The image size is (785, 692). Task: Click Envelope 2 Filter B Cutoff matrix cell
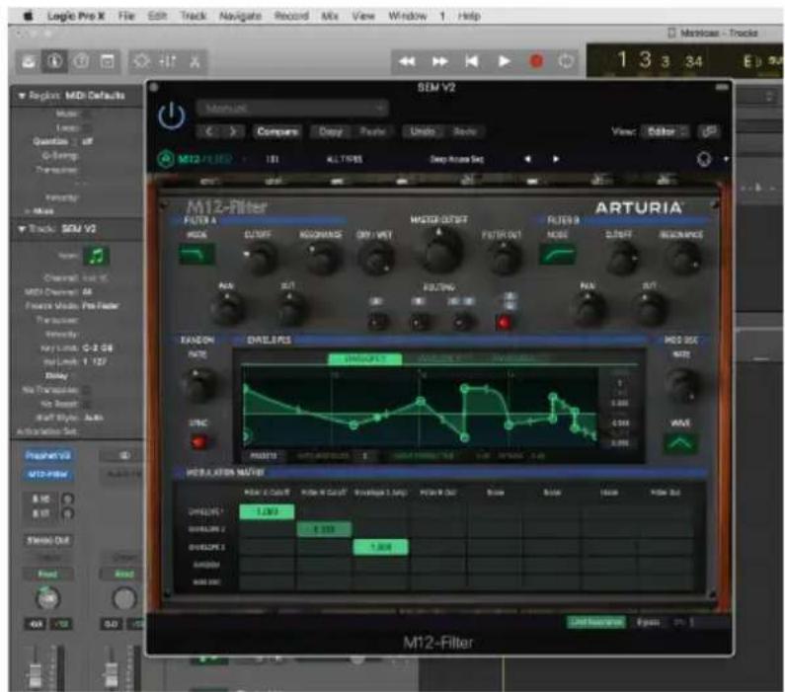tap(324, 530)
